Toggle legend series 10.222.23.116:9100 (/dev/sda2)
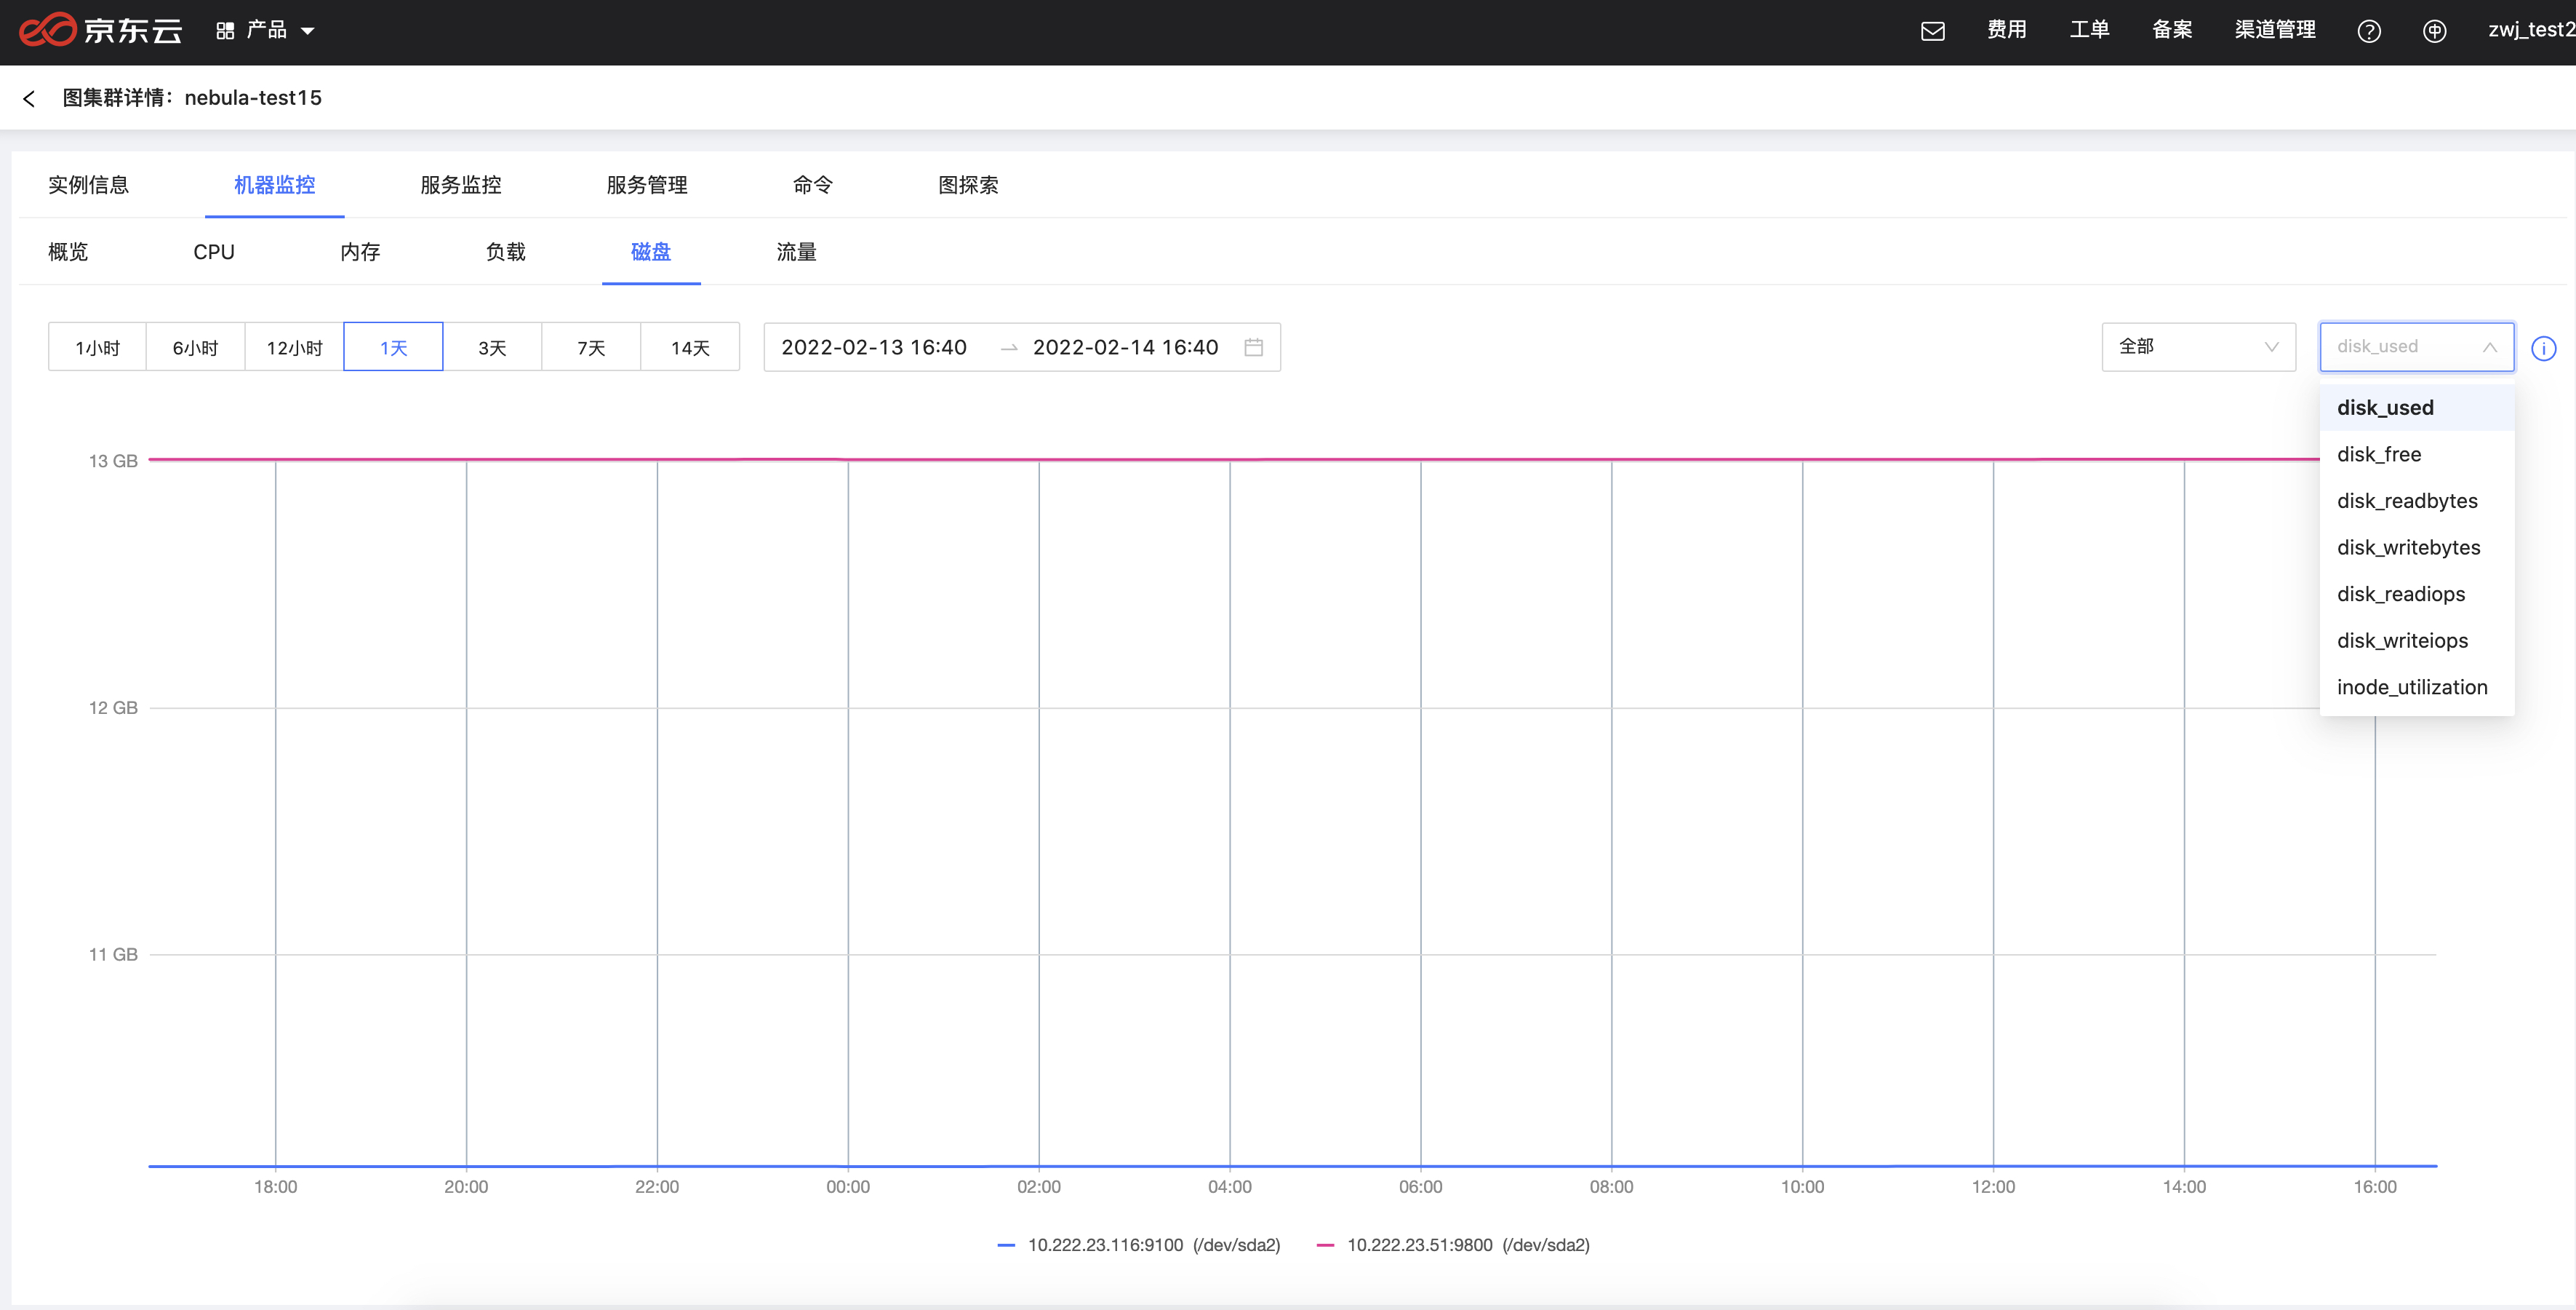 1139,1245
